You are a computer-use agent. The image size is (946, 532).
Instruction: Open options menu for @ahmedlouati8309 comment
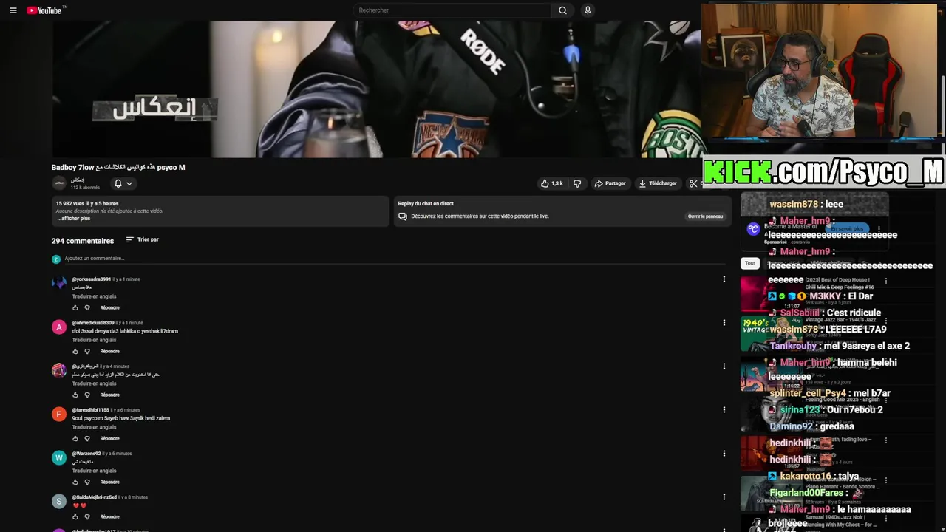tap(724, 322)
